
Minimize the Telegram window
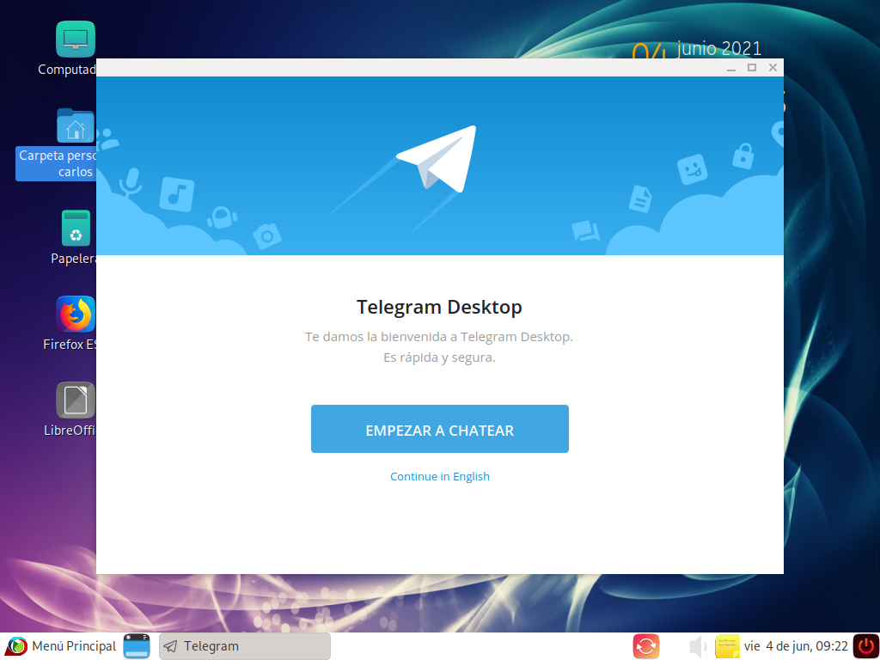tap(731, 68)
